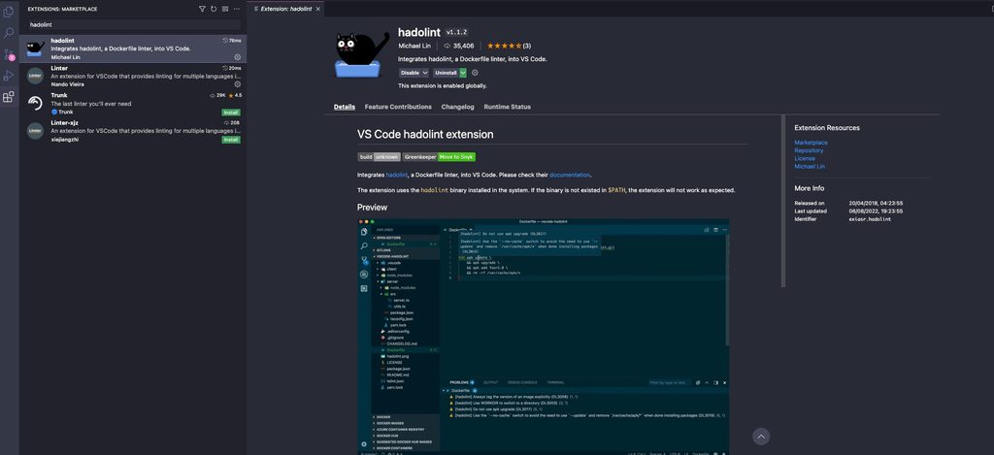
Task: Select the Extension: hadolint editor tab
Action: [x=286, y=9]
